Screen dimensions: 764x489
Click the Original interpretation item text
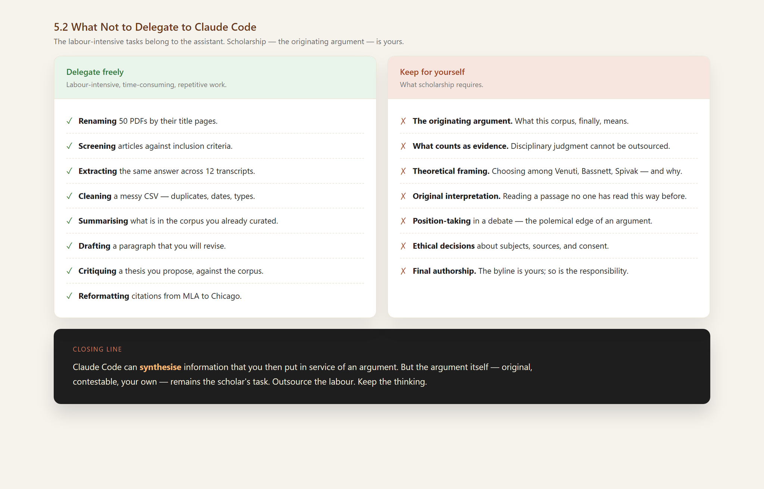pos(549,196)
